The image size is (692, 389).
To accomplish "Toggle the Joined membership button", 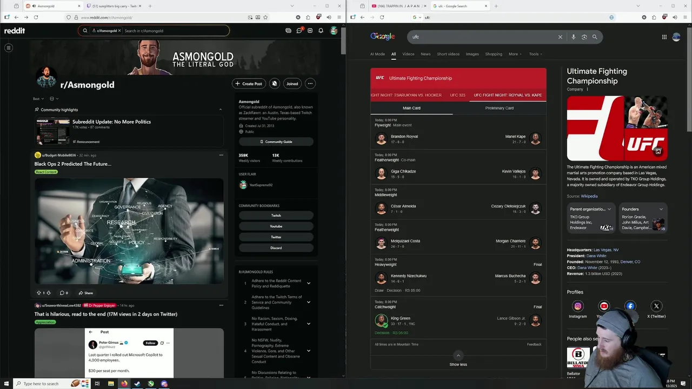I will click(292, 84).
